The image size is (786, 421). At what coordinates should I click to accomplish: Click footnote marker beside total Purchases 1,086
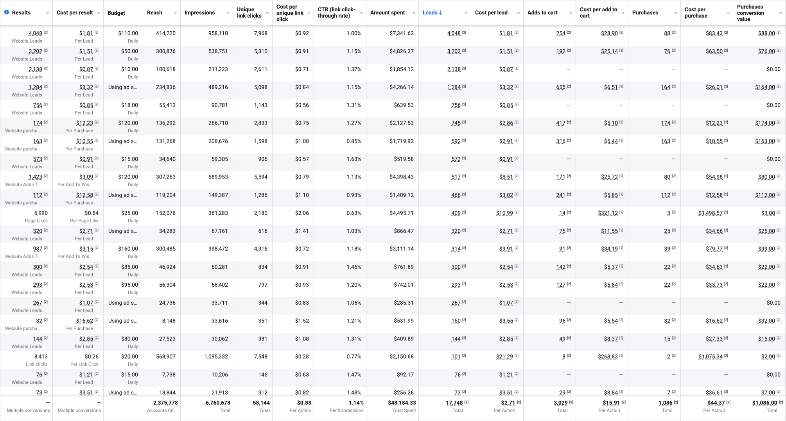[x=676, y=402]
